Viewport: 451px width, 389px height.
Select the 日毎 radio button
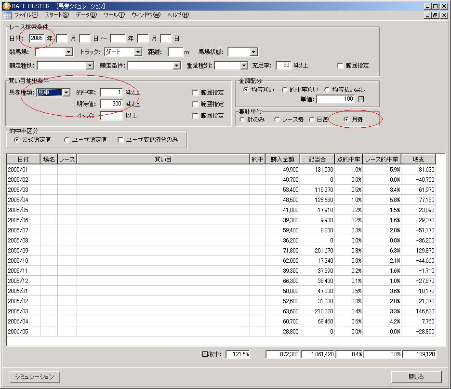311,120
